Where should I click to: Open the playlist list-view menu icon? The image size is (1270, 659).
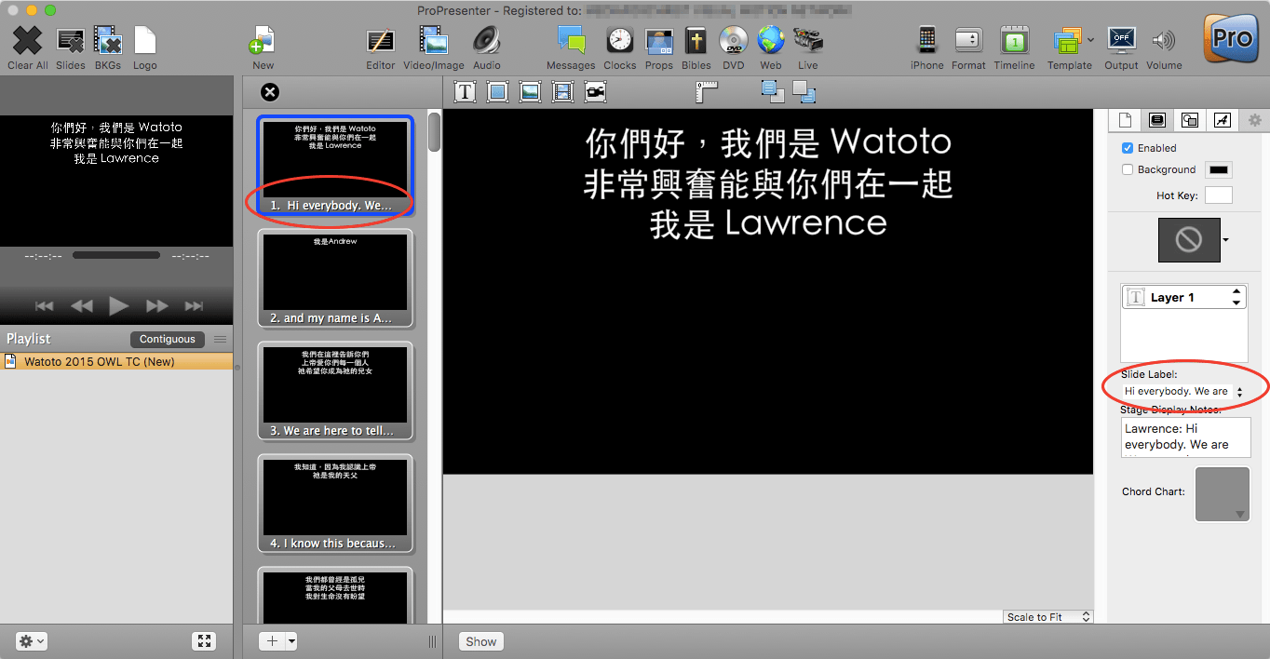click(220, 339)
